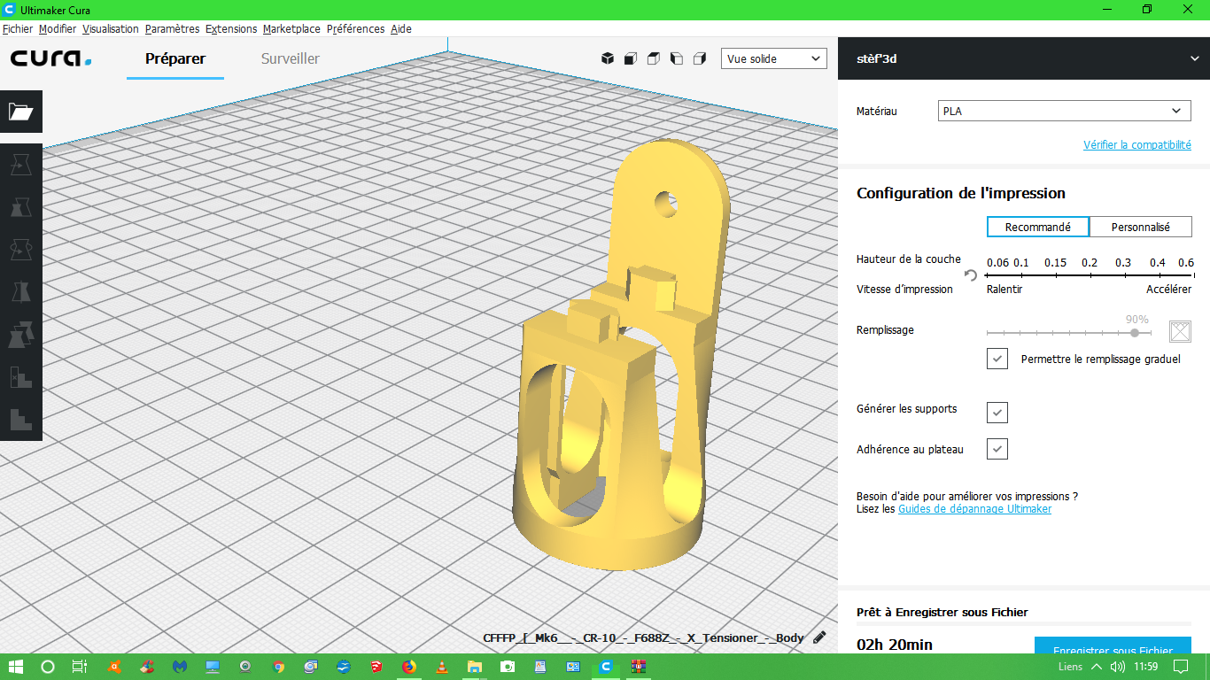Open the Vue solide view mode dropdown
Image resolution: width=1210 pixels, height=680 pixels.
click(x=774, y=58)
